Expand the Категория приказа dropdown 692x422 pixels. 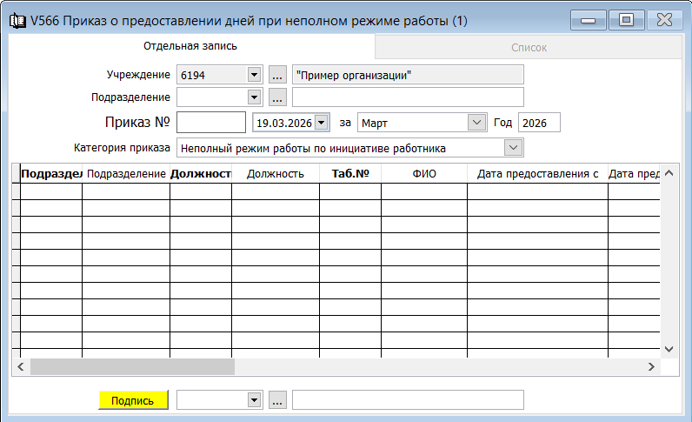click(514, 148)
